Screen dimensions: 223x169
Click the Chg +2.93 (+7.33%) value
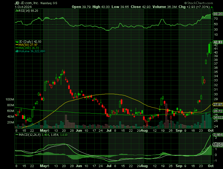pyautogui.click(x=194, y=7)
